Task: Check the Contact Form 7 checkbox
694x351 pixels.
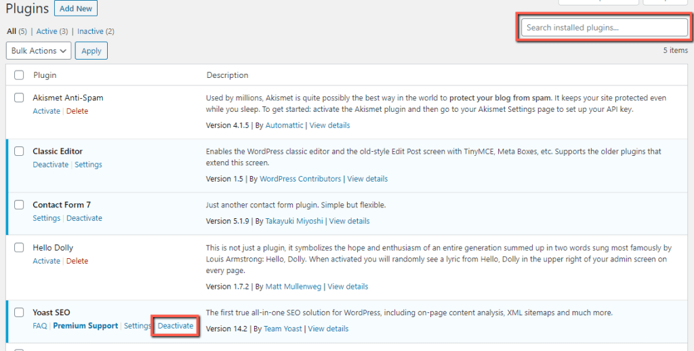Action: click(x=19, y=205)
